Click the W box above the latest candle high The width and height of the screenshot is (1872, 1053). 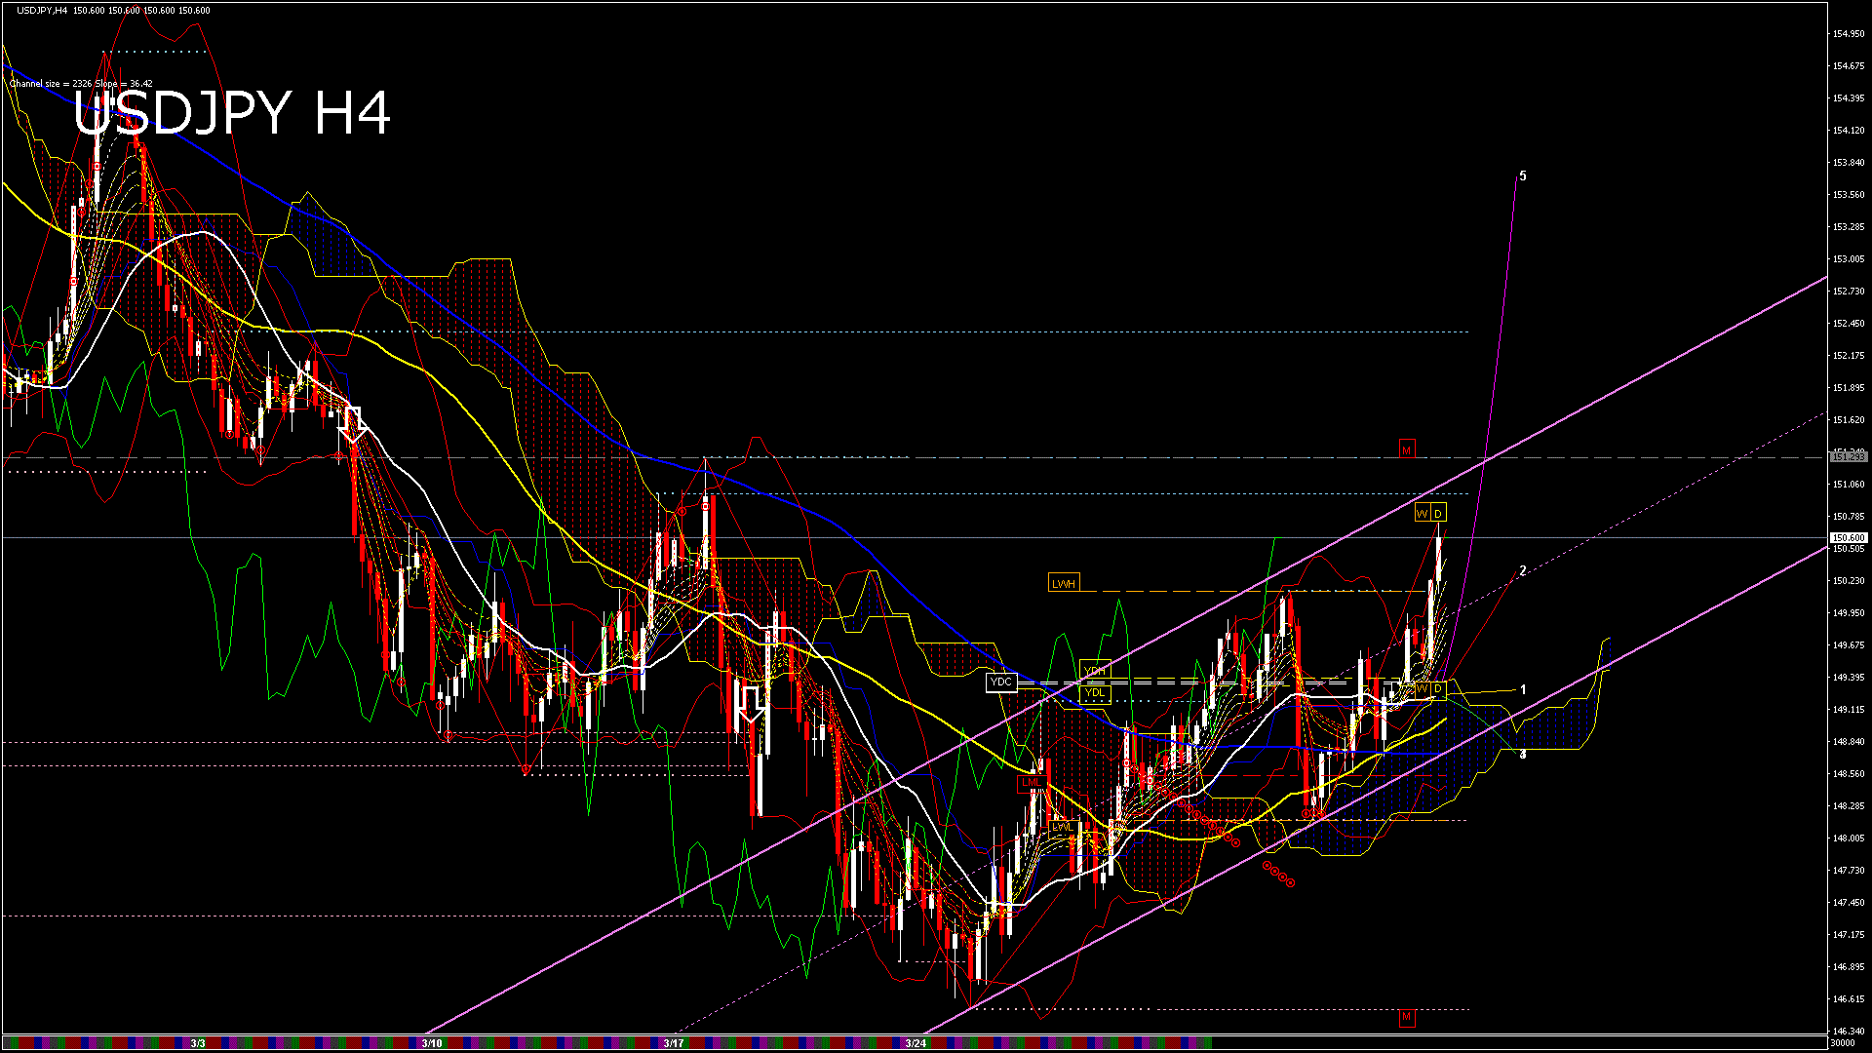click(1423, 514)
